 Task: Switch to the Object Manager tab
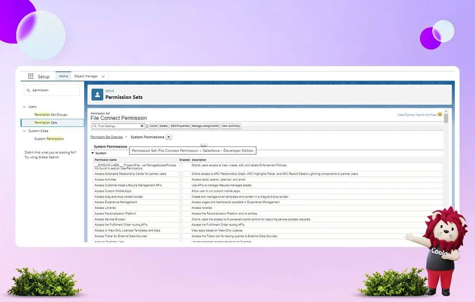click(86, 76)
